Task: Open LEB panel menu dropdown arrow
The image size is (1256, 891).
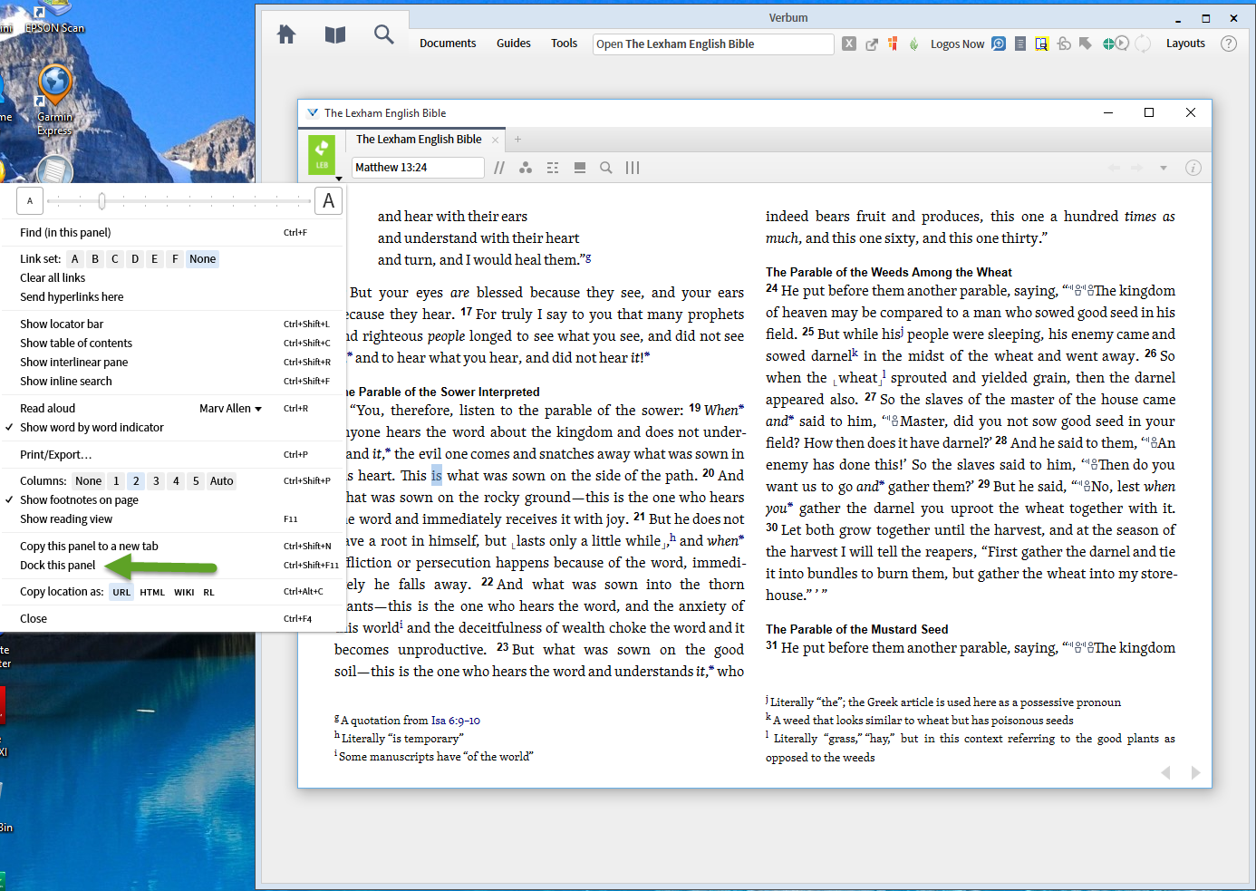Action: (339, 179)
